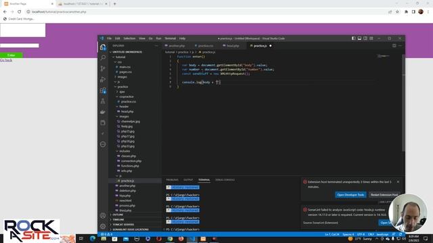
Task: Open the Search view in VS Code
Action: pos(103,57)
